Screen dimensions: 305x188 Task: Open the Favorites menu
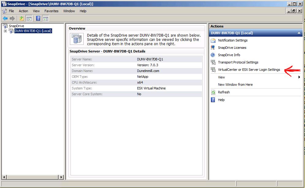pos(51,11)
